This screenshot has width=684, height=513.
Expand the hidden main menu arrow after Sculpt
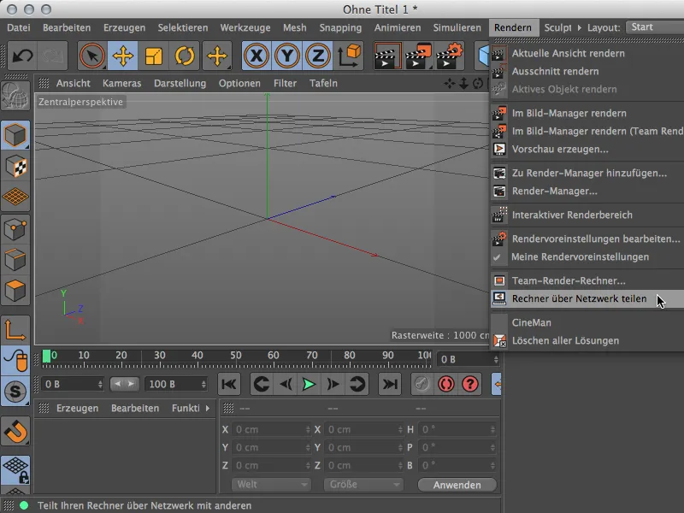tap(580, 27)
